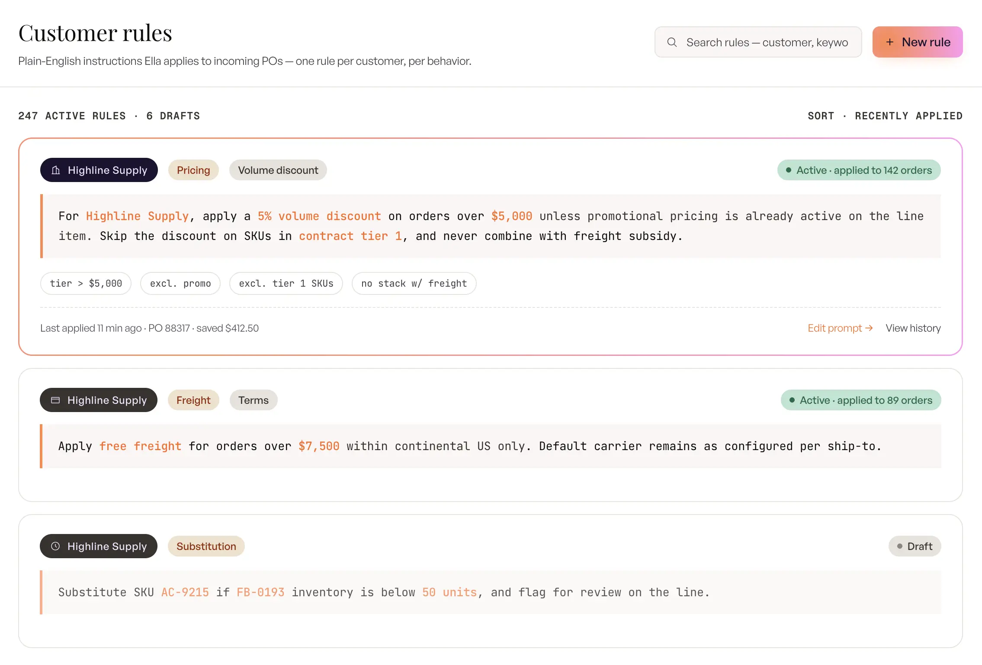Click the Pricing category tag
Screen dimensions: 982x665
point(193,170)
